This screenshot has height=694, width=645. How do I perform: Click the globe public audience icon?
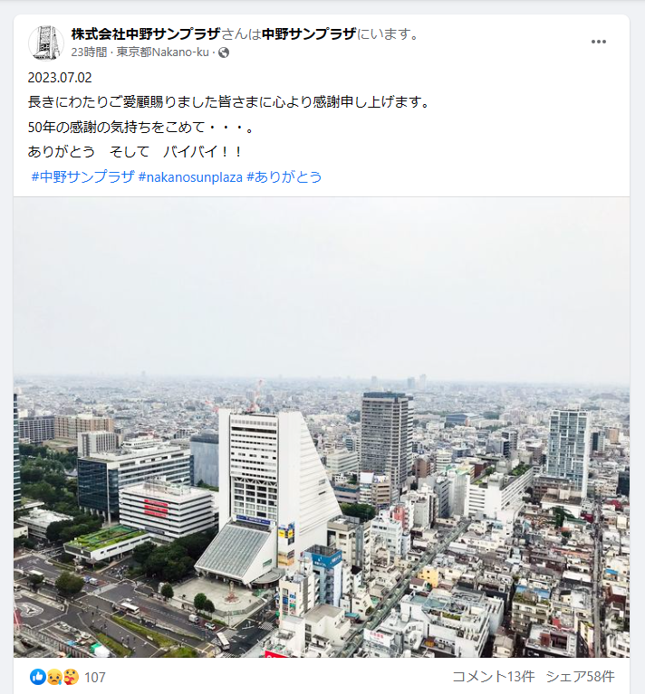[x=224, y=52]
